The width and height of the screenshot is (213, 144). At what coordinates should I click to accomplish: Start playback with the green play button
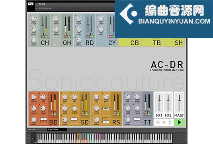(179, 122)
